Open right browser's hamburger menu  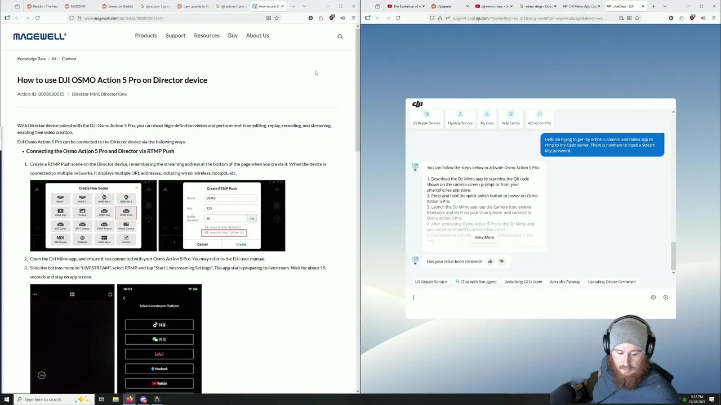click(x=714, y=18)
